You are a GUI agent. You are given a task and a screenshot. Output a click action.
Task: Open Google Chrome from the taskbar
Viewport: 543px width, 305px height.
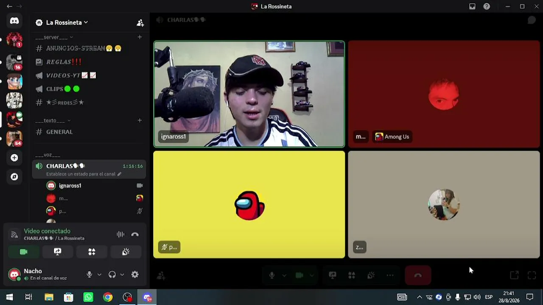click(x=108, y=297)
